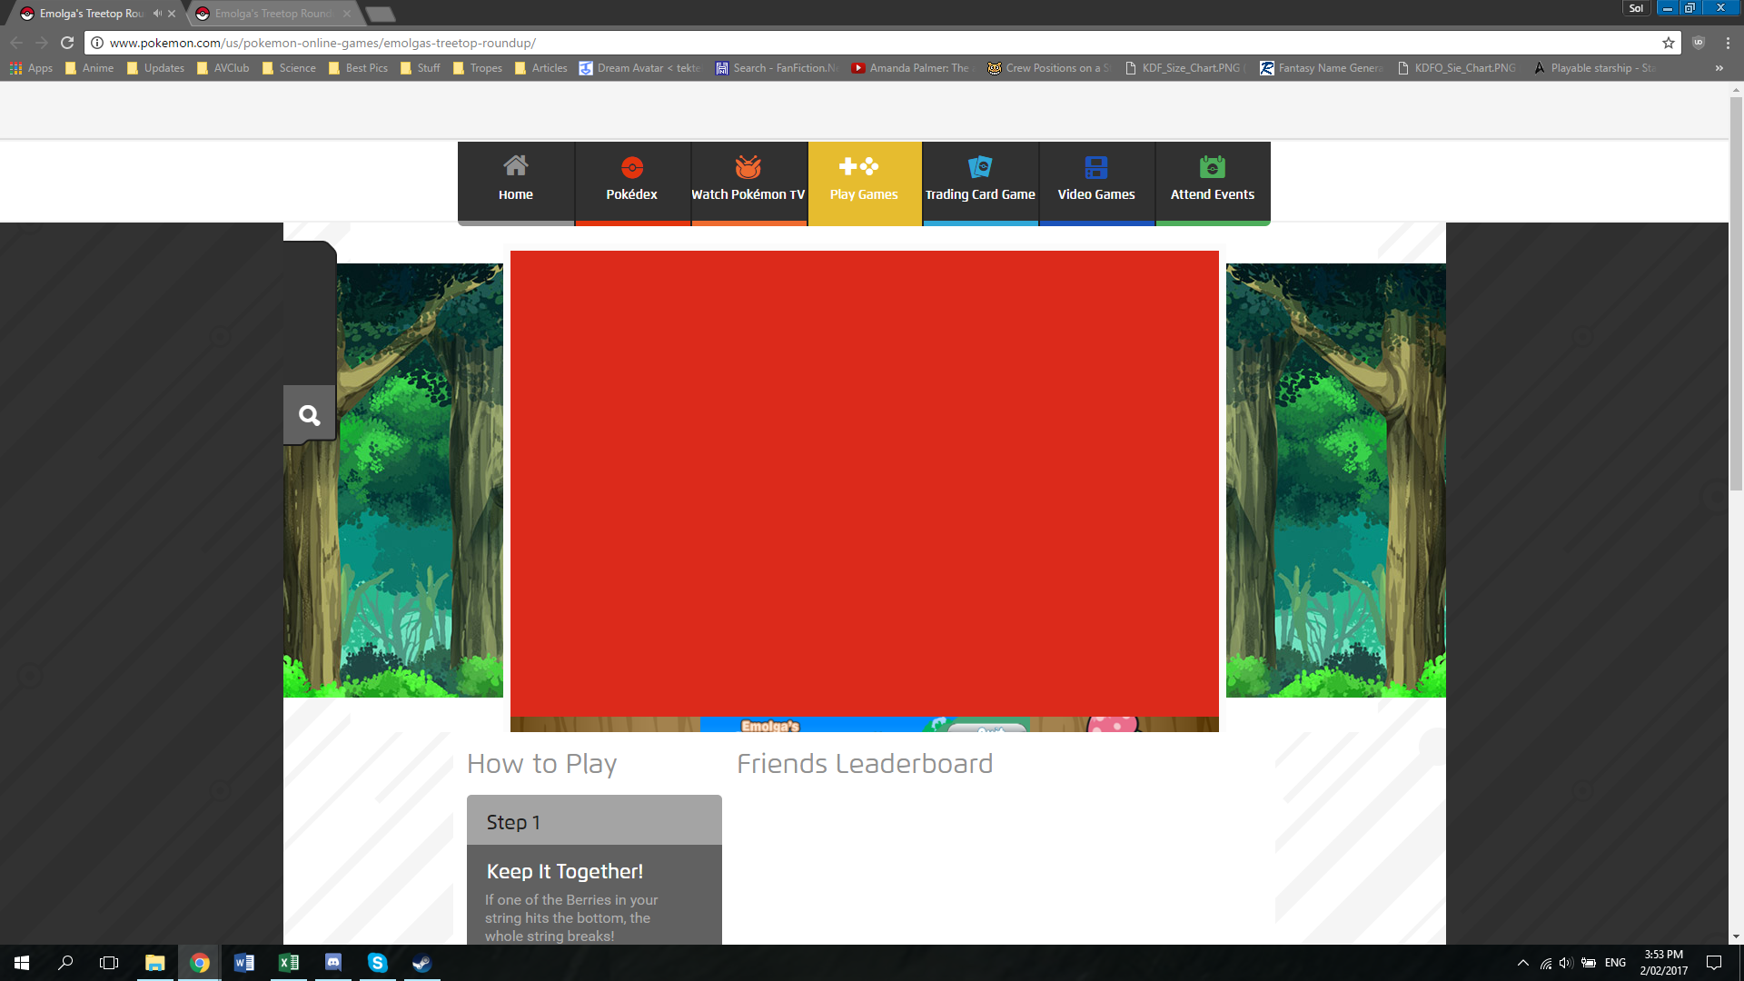The height and width of the screenshot is (981, 1744).
Task: Click the site search magnifier icon
Action: [x=310, y=415]
